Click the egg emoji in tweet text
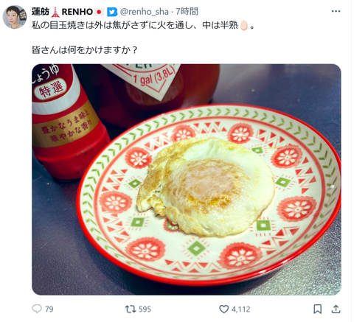 point(243,25)
